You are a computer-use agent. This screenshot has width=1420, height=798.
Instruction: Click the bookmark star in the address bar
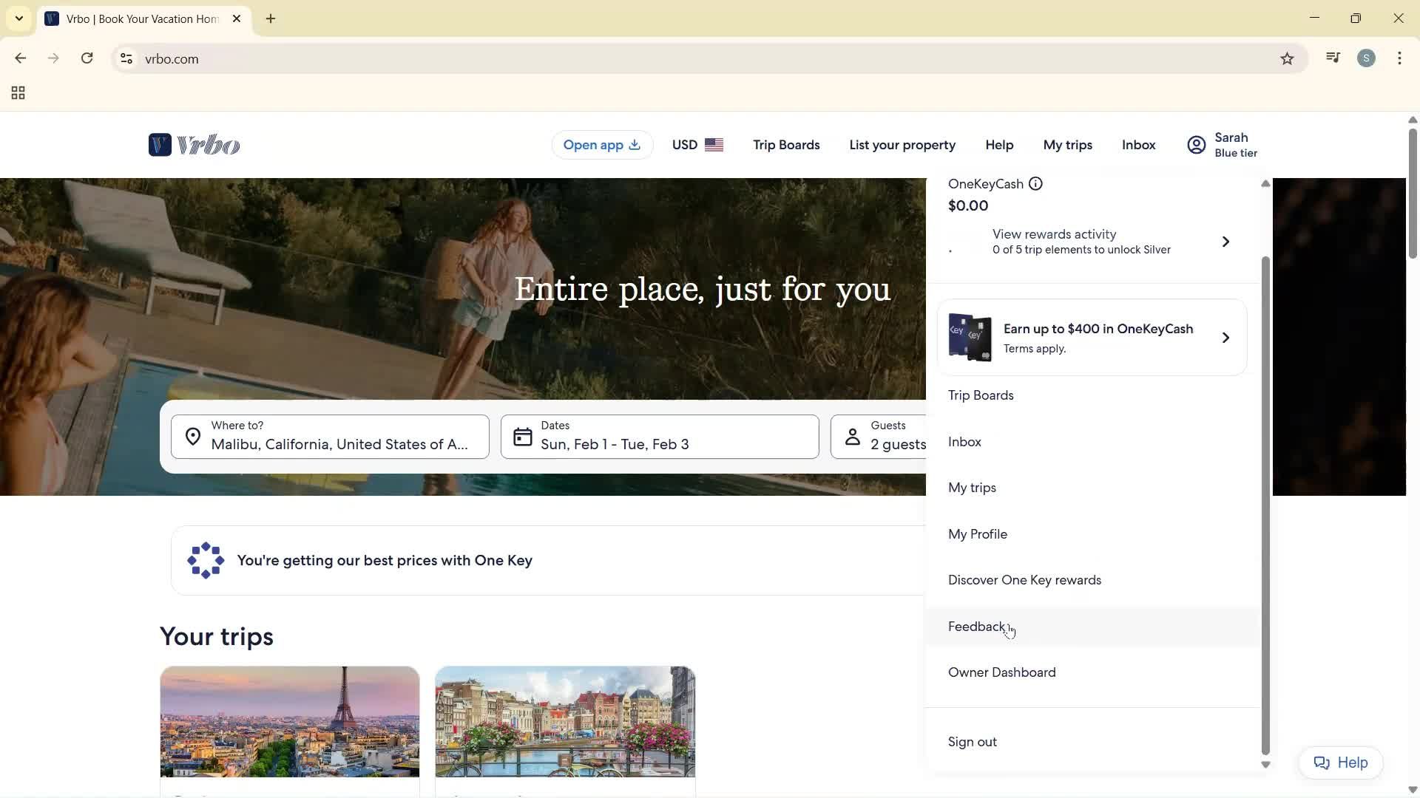(x=1287, y=58)
